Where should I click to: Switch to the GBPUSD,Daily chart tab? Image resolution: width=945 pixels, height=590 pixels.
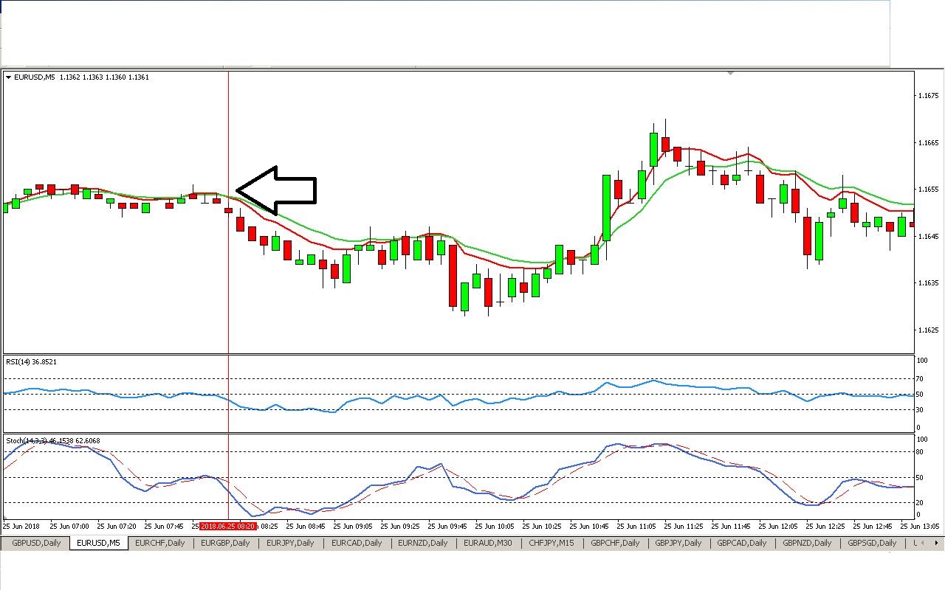pos(36,543)
